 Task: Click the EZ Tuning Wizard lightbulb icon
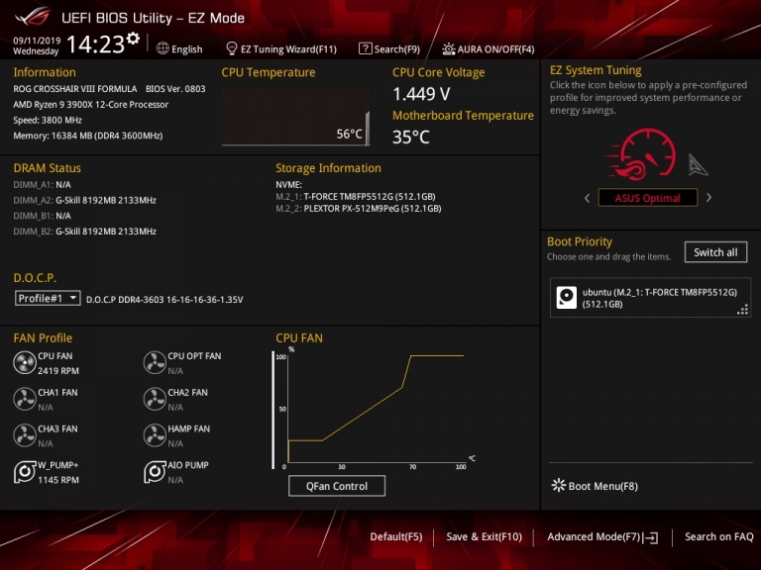tap(232, 48)
